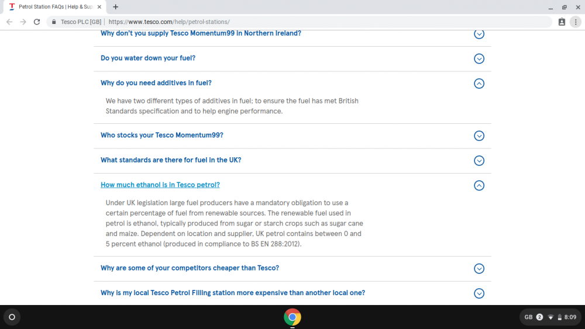Open 'Who stocks your Tesco Momentum99?' question
The width and height of the screenshot is (585, 329).
tap(162, 135)
